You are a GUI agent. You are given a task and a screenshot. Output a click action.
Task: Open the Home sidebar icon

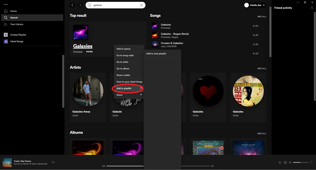coord(5,11)
